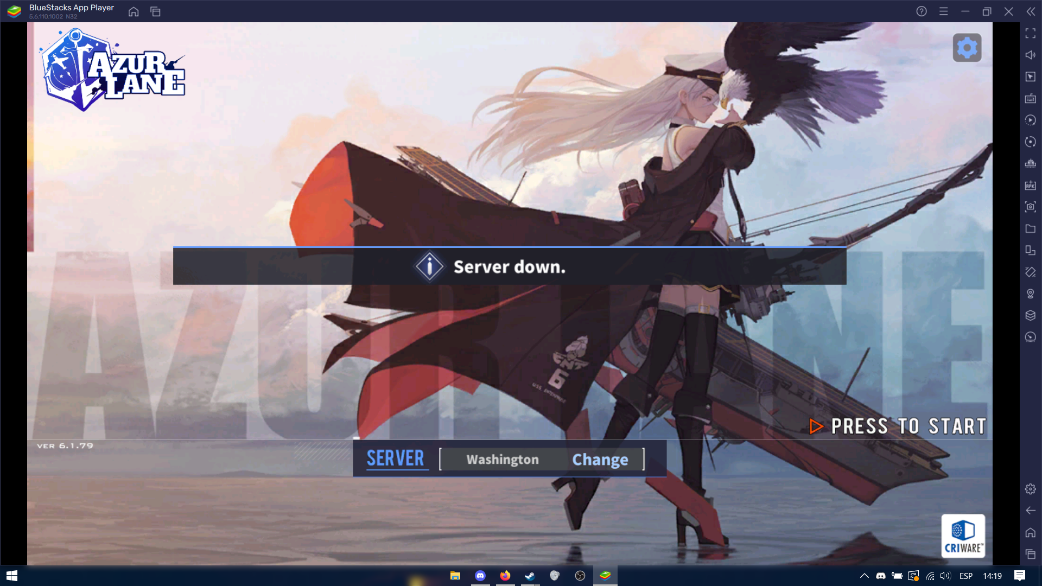This screenshot has width=1042, height=586.
Task: Click the Android back arrow
Action: tap(1031, 511)
